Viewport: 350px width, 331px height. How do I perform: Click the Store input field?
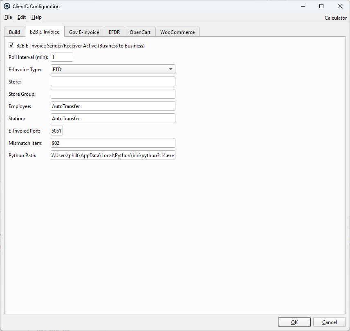pos(113,81)
